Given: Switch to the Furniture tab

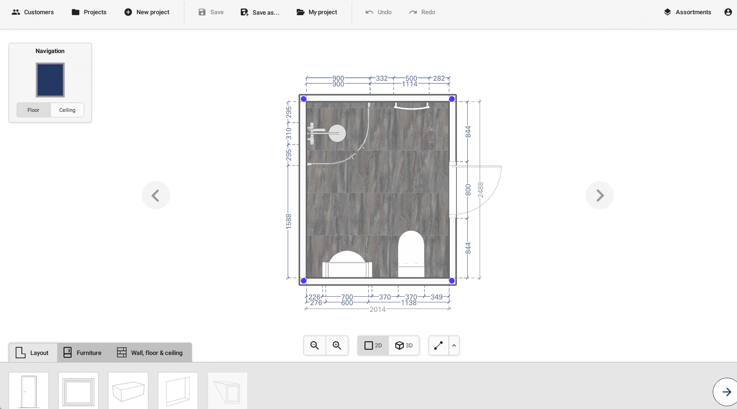Looking at the screenshot, I should click(82, 353).
